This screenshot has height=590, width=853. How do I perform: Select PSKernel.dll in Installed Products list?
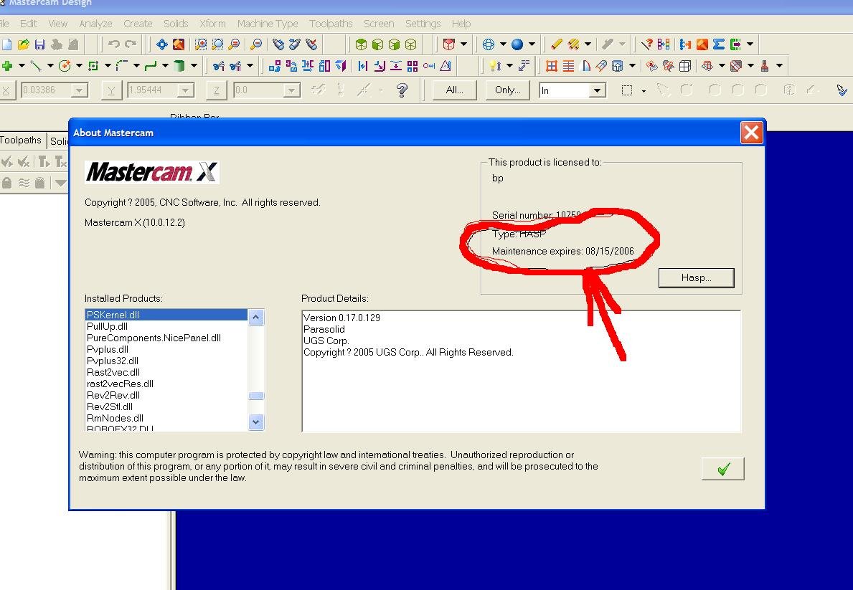[x=166, y=315]
